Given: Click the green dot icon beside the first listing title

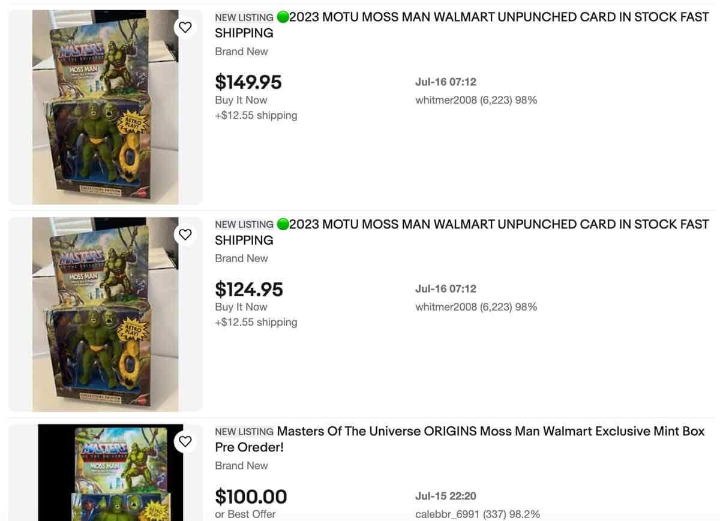Looking at the screenshot, I should click(282, 17).
